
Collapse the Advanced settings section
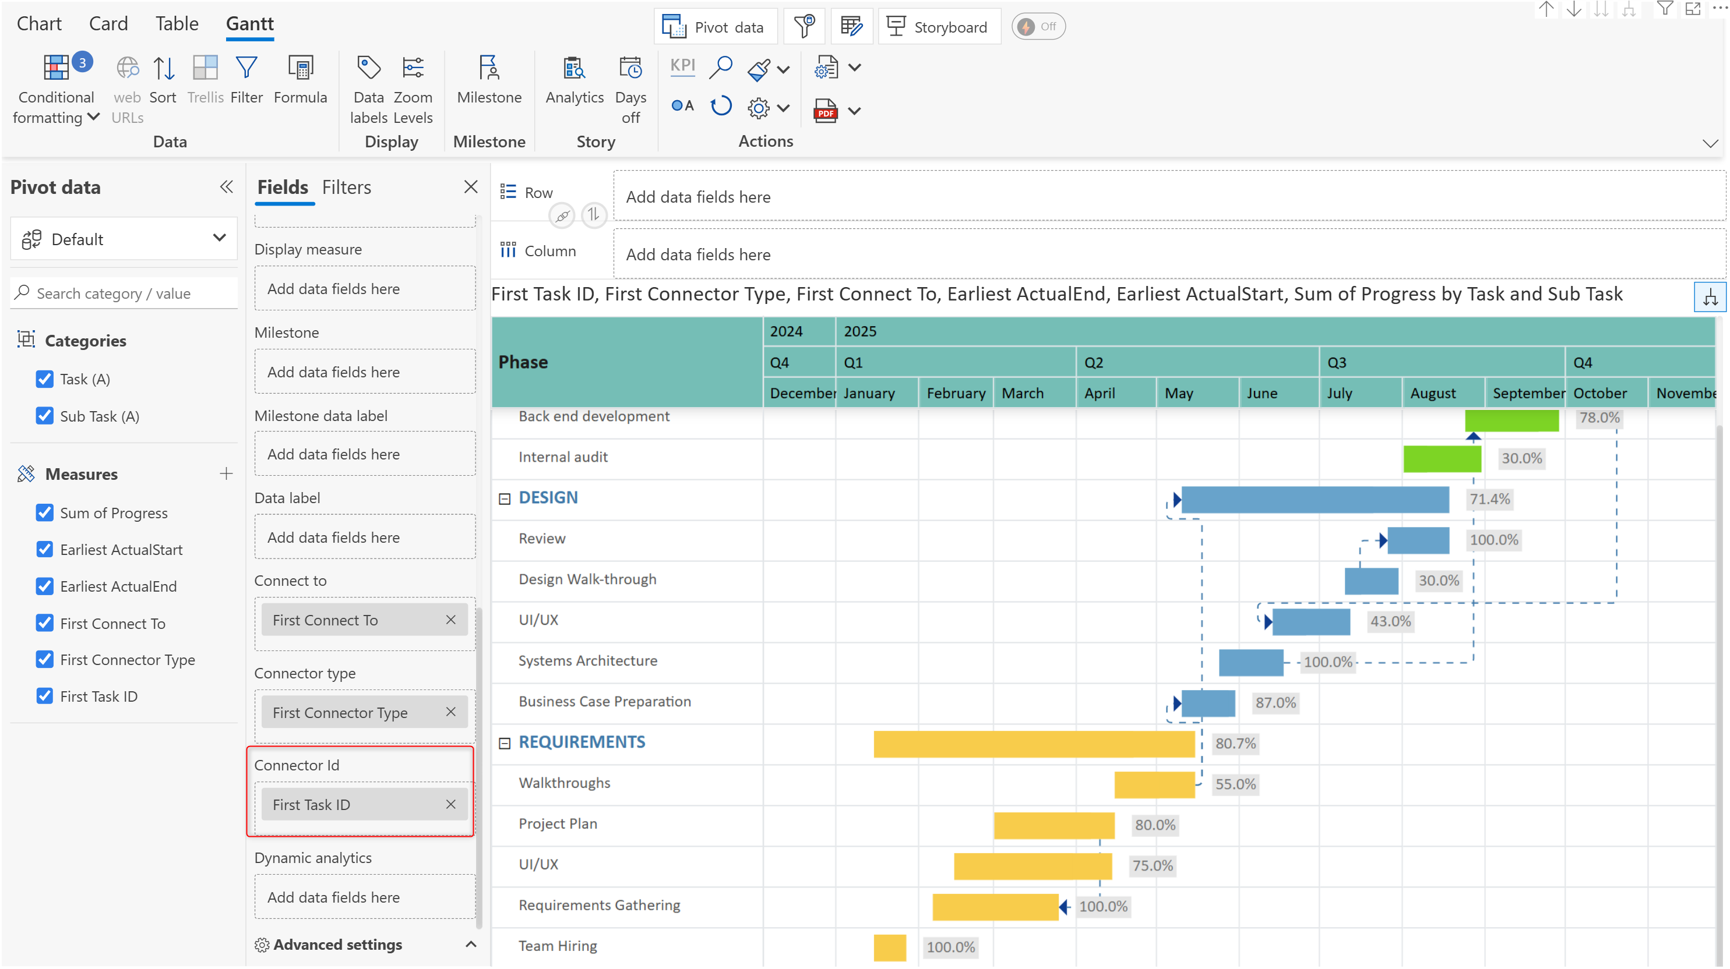tap(471, 944)
